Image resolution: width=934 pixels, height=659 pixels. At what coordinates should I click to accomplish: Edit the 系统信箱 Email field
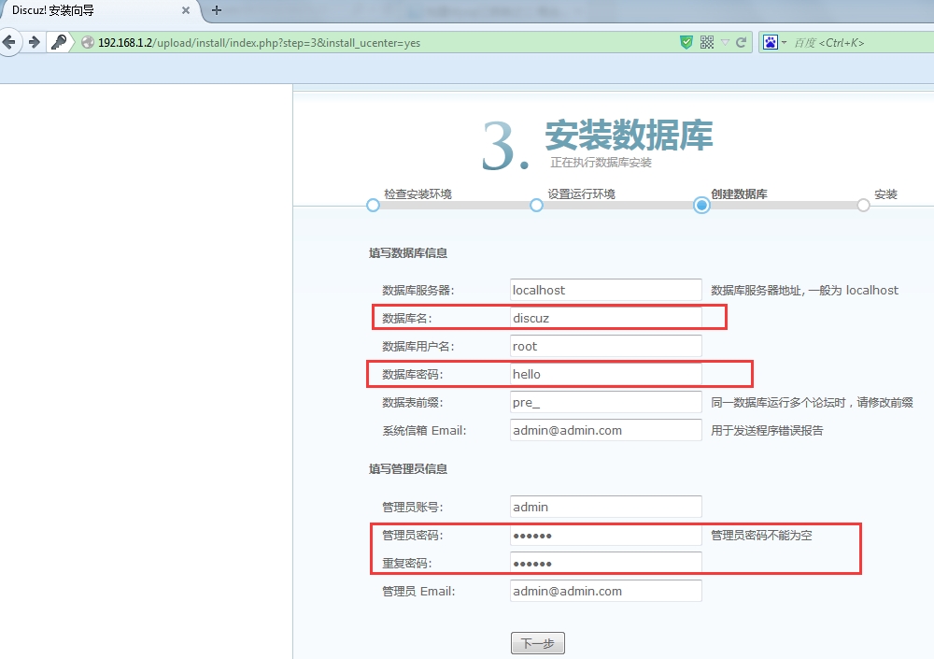tap(606, 430)
